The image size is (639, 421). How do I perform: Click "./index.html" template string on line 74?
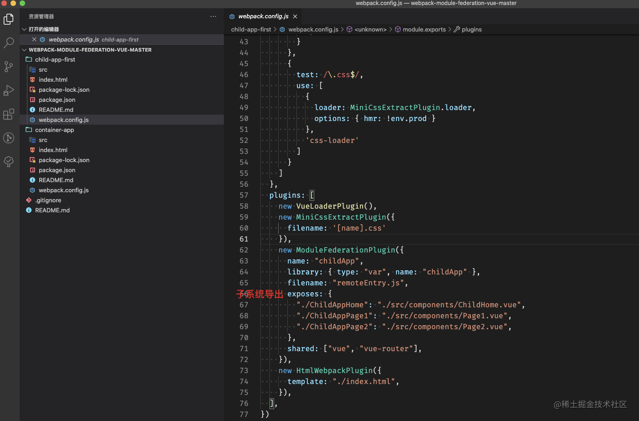click(x=364, y=381)
